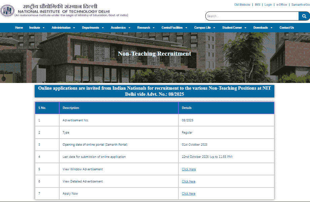Click the Apply Now 'Click here' link
This screenshot has height=202, width=310.
[x=188, y=194]
